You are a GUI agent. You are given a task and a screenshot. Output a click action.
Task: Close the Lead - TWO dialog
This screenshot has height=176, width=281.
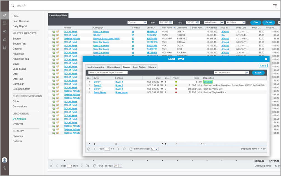point(266,59)
